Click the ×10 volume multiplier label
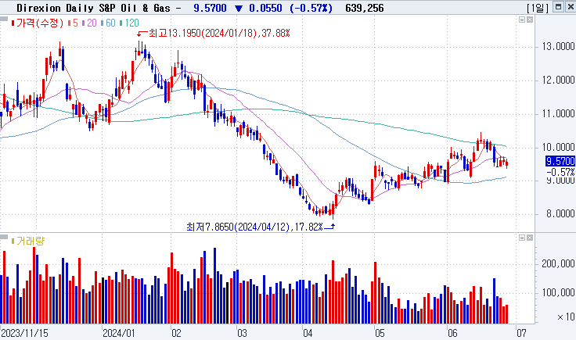The image size is (576, 340). (566, 317)
